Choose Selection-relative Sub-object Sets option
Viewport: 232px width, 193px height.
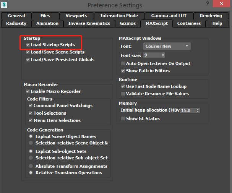coord(31,158)
